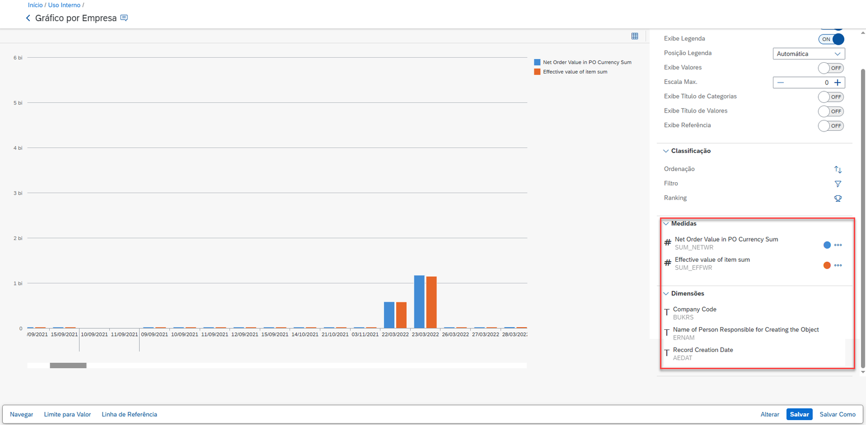Collapse the Classificação section
The height and width of the screenshot is (425, 866).
coord(666,151)
